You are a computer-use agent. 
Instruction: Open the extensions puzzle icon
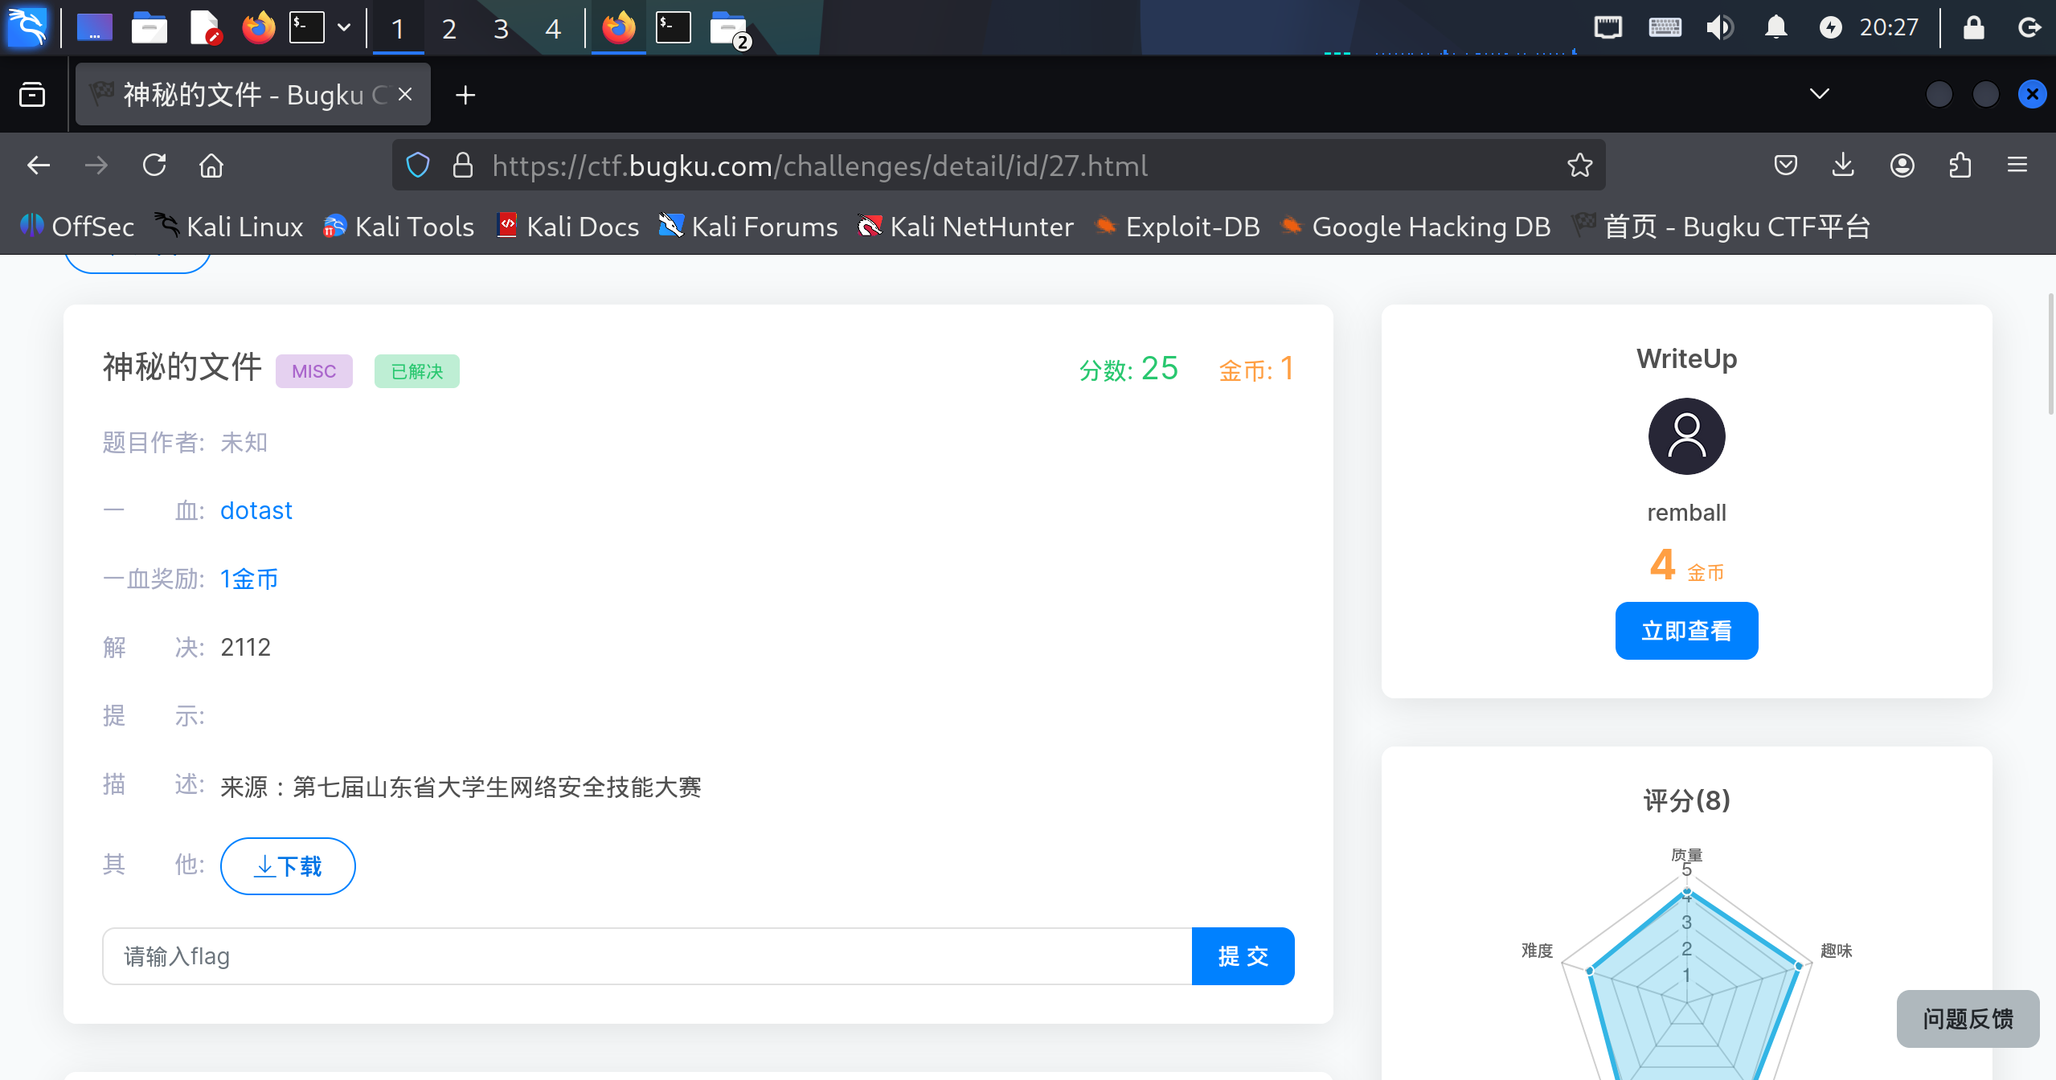coord(1960,166)
